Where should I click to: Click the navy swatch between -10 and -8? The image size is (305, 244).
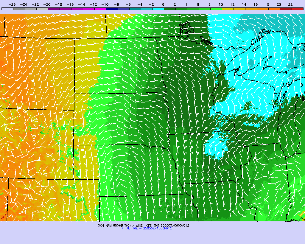pos(112,9)
